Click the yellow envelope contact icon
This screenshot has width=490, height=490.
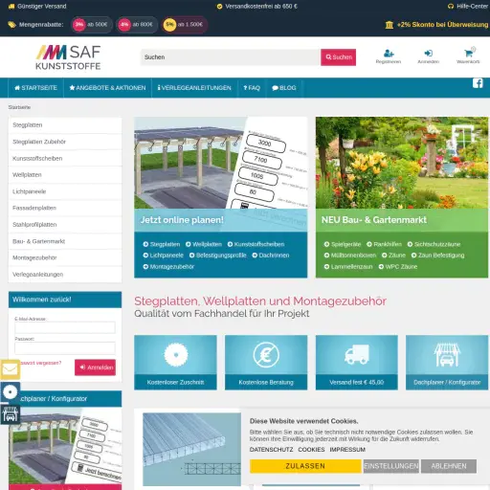[10, 369]
